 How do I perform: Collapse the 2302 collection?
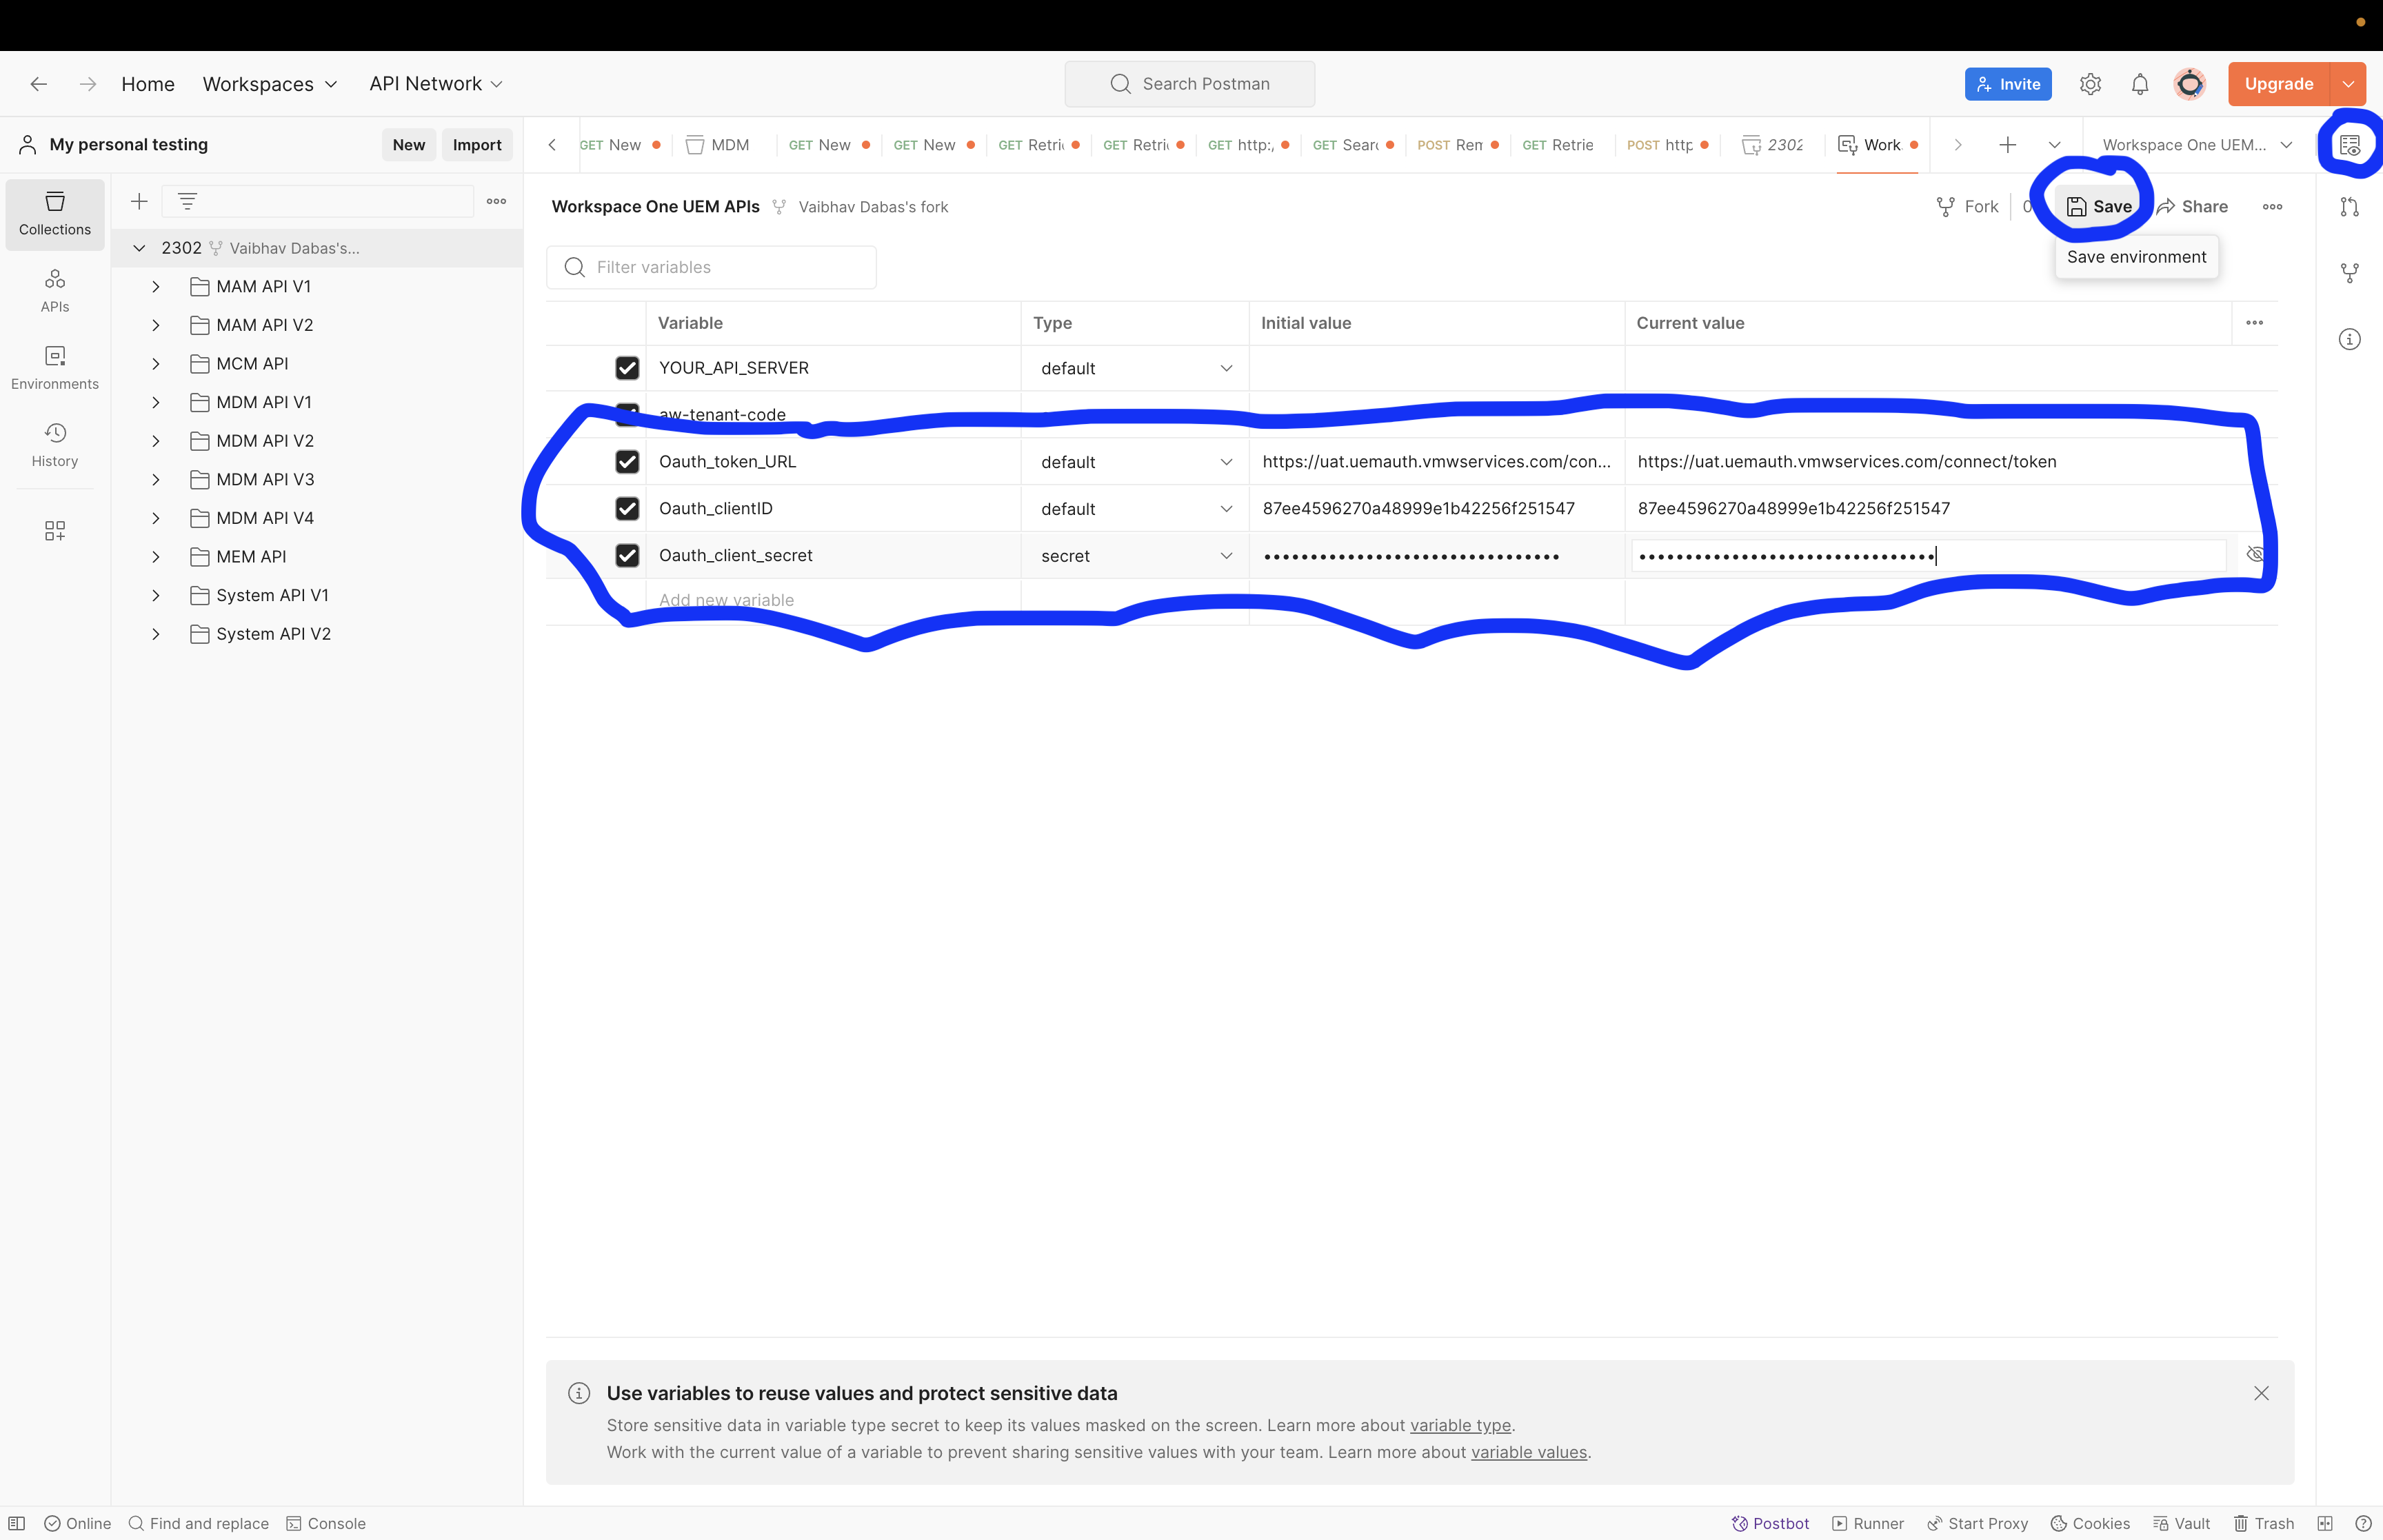[139, 247]
